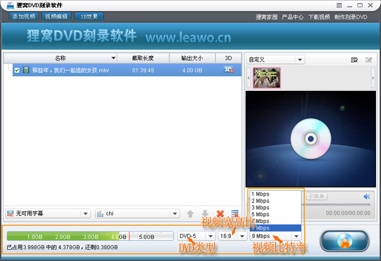
Task: Mute preview with the speaker icon
Action: [366, 197]
